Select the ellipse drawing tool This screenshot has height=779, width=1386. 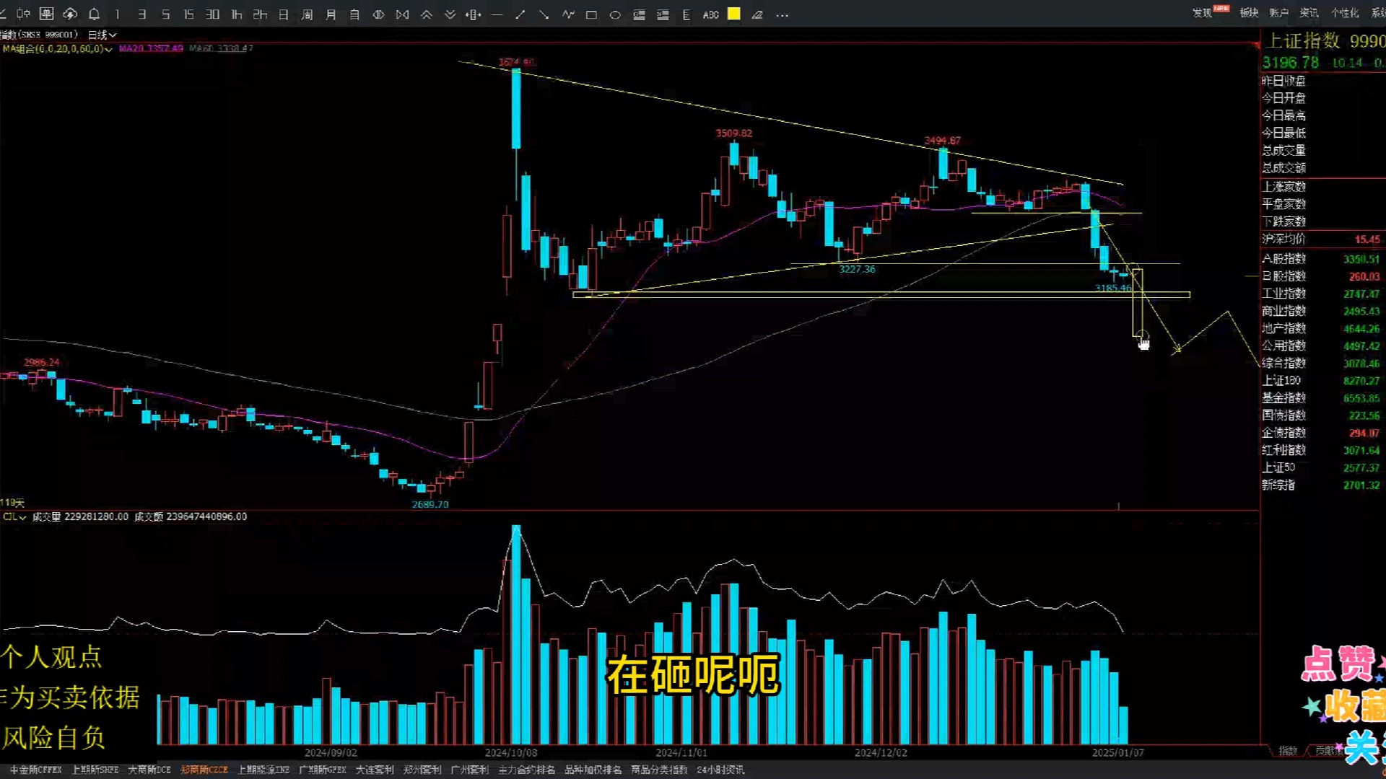[615, 14]
